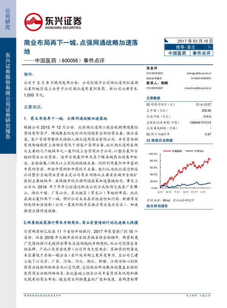Click heading 1. 商业布局再下一城

pyautogui.click(x=66, y=119)
